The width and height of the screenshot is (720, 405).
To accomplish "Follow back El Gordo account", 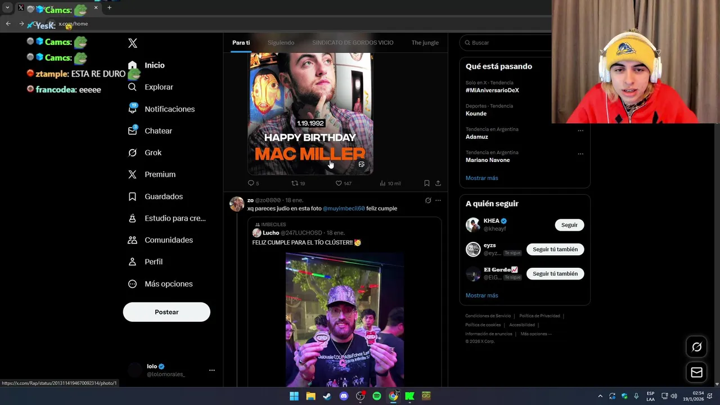I will click(x=555, y=274).
